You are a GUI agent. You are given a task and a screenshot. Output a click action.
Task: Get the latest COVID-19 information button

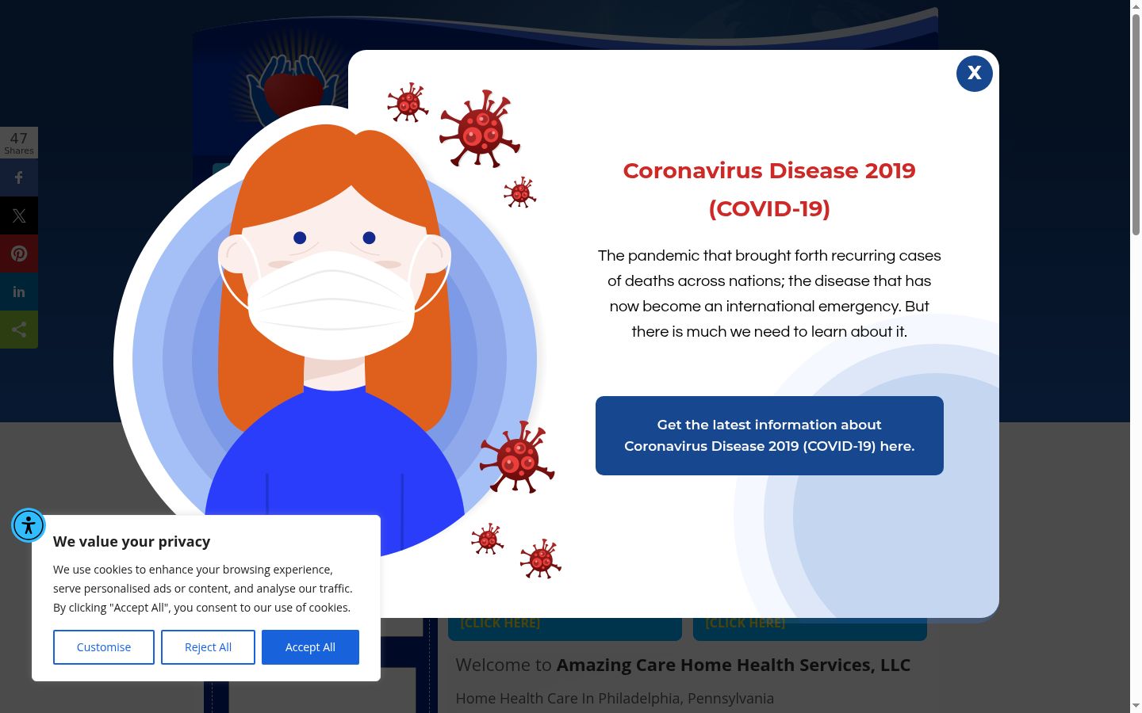pyautogui.click(x=769, y=436)
